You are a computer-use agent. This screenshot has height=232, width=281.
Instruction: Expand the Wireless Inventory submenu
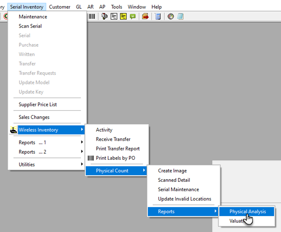click(x=47, y=130)
